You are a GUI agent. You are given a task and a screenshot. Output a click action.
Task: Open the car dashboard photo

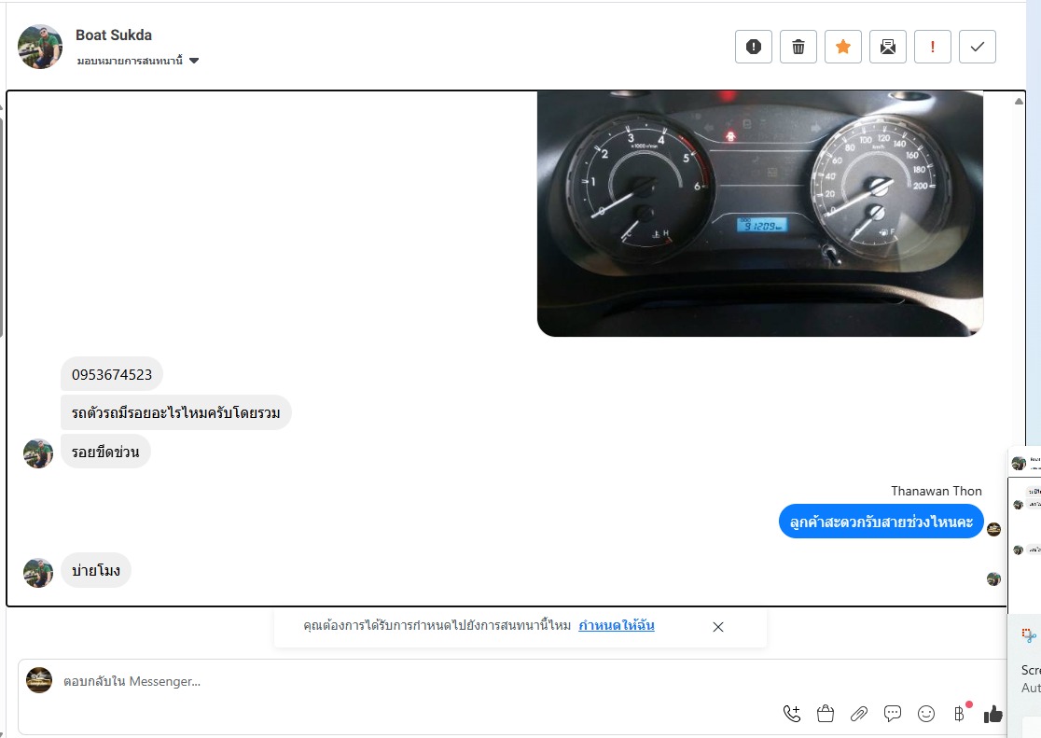[x=759, y=214]
